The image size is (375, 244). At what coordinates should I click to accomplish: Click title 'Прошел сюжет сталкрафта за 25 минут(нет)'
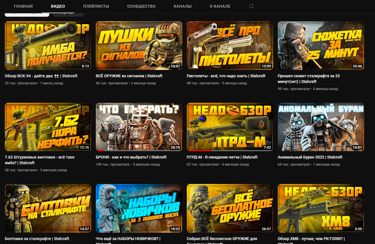(x=309, y=79)
